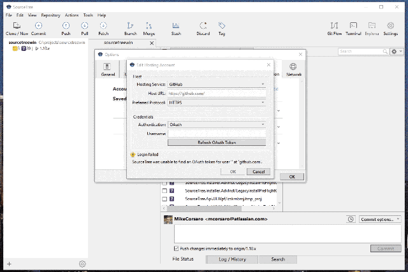Open the Merge tool

(149, 29)
